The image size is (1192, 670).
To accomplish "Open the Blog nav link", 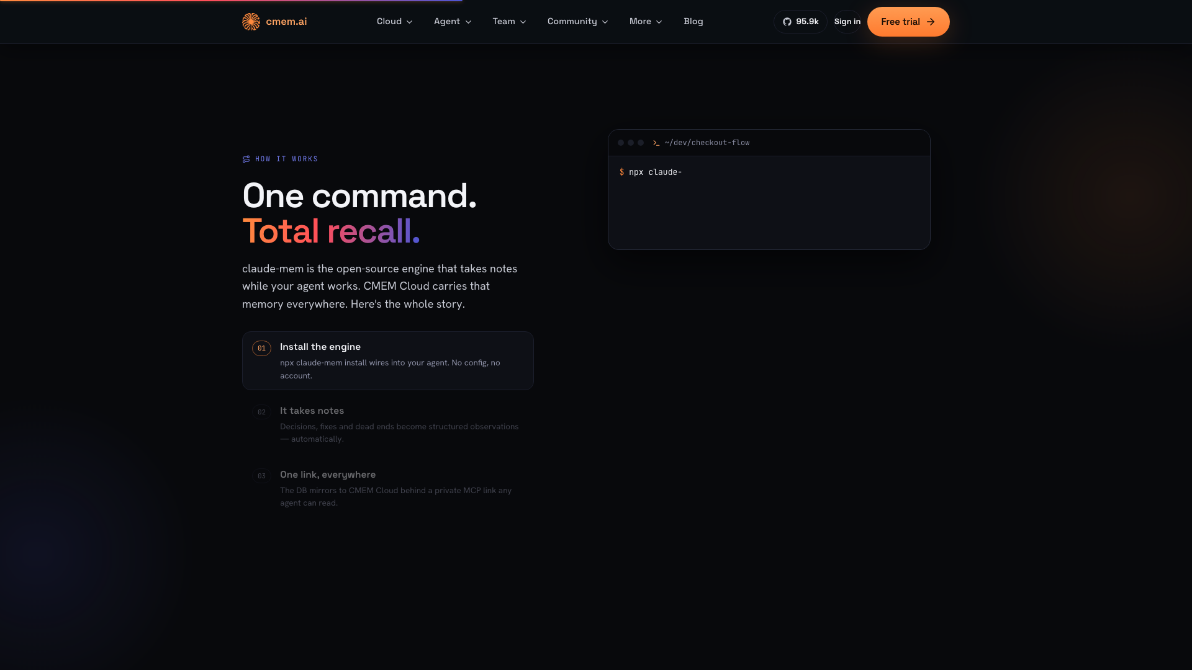I will (693, 21).
